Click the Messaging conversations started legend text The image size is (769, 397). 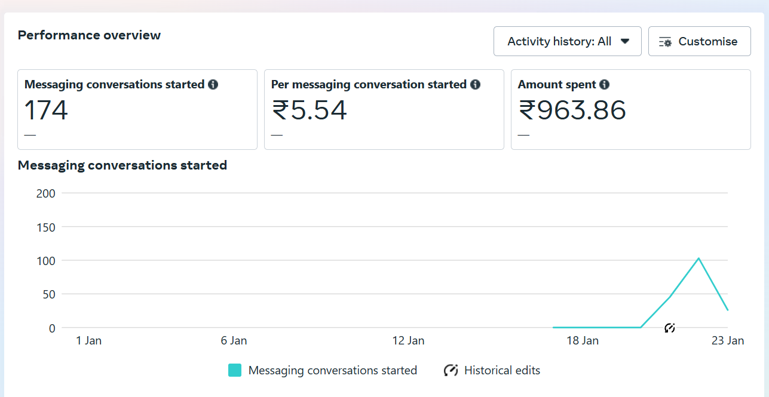(333, 370)
